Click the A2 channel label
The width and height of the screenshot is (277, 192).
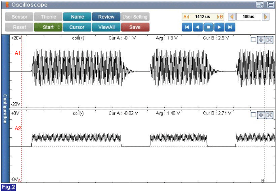click(18, 128)
